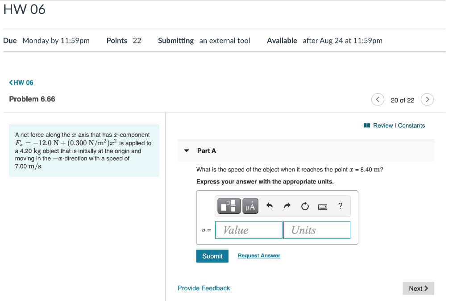
Task: Click the 'Part A' label
Action: tap(206, 151)
